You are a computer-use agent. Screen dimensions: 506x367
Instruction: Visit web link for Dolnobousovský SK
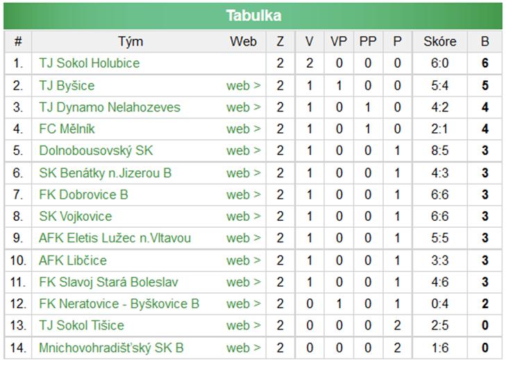[244, 151]
